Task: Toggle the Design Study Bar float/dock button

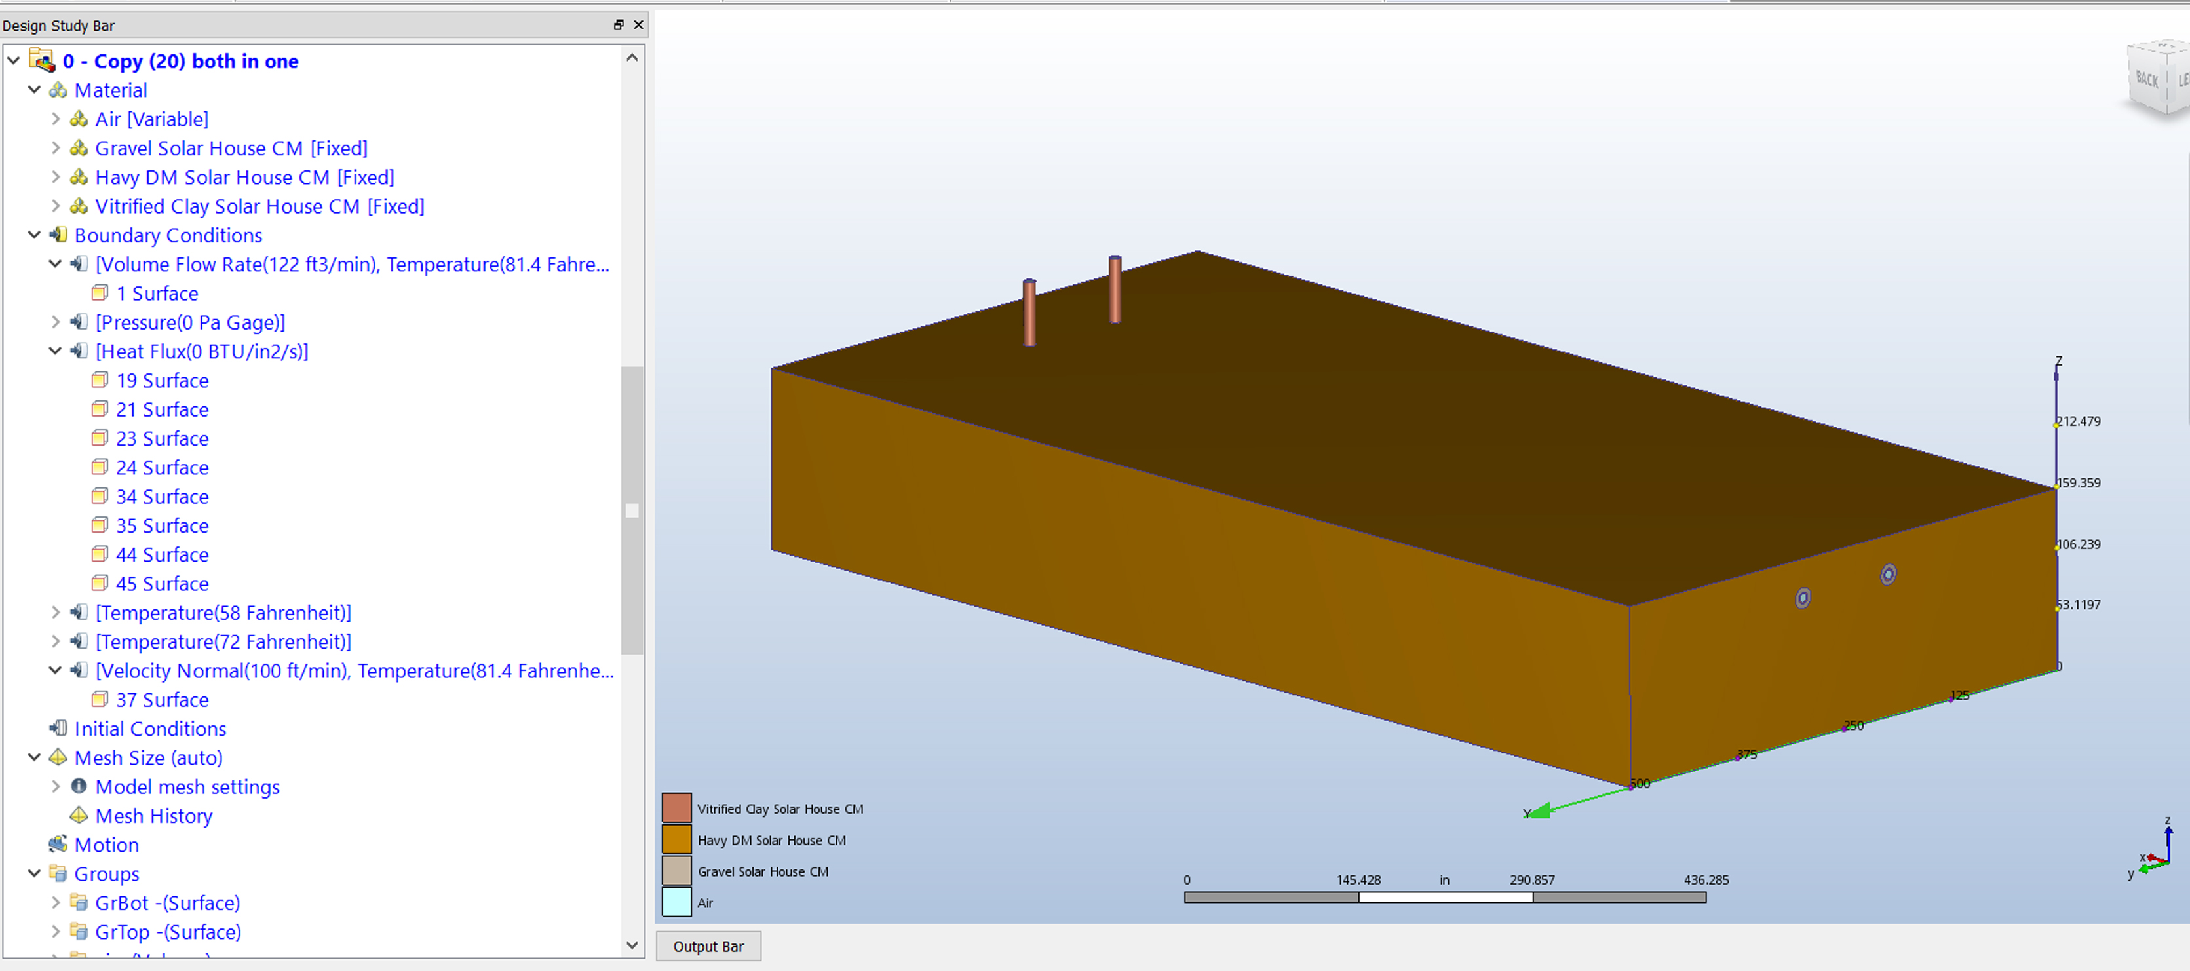Action: [617, 25]
